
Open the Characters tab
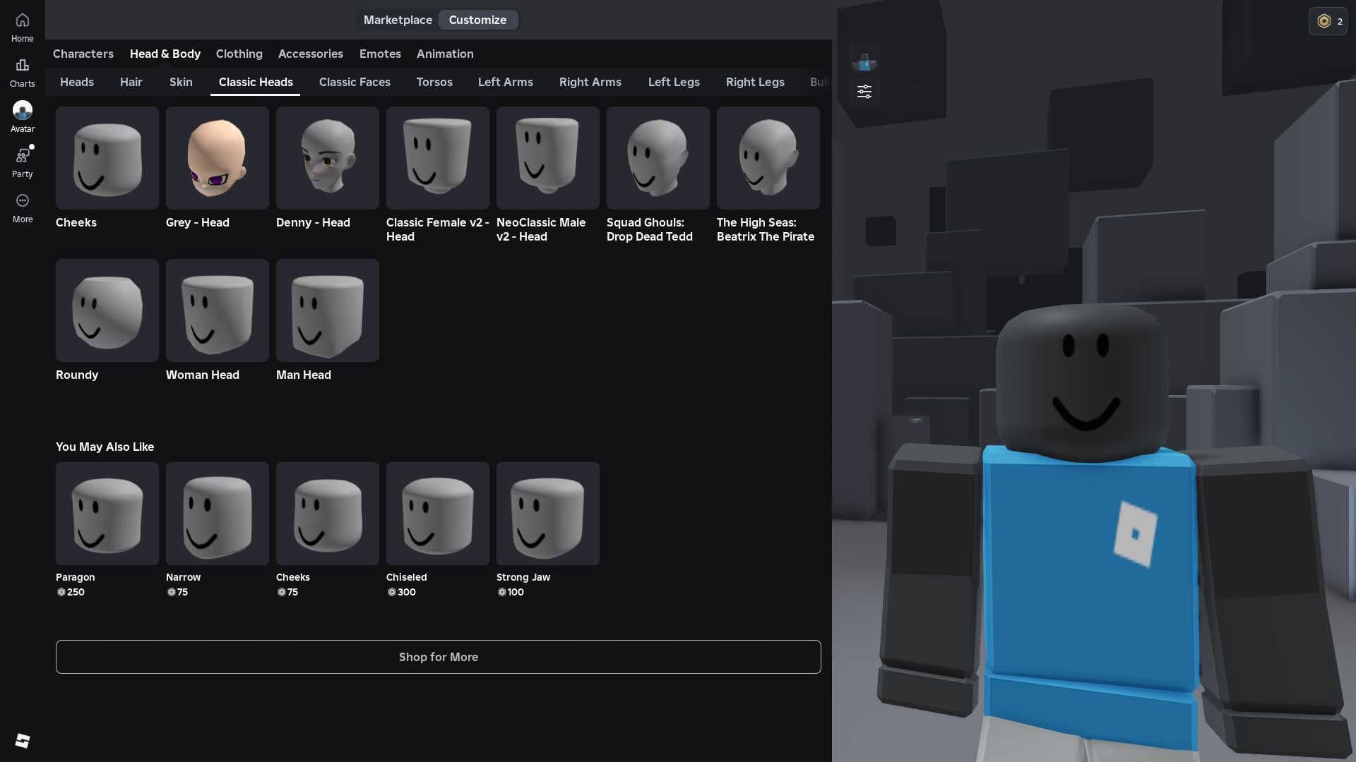point(83,54)
